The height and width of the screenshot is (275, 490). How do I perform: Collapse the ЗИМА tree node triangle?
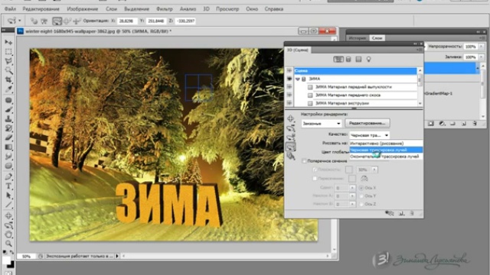298,79
